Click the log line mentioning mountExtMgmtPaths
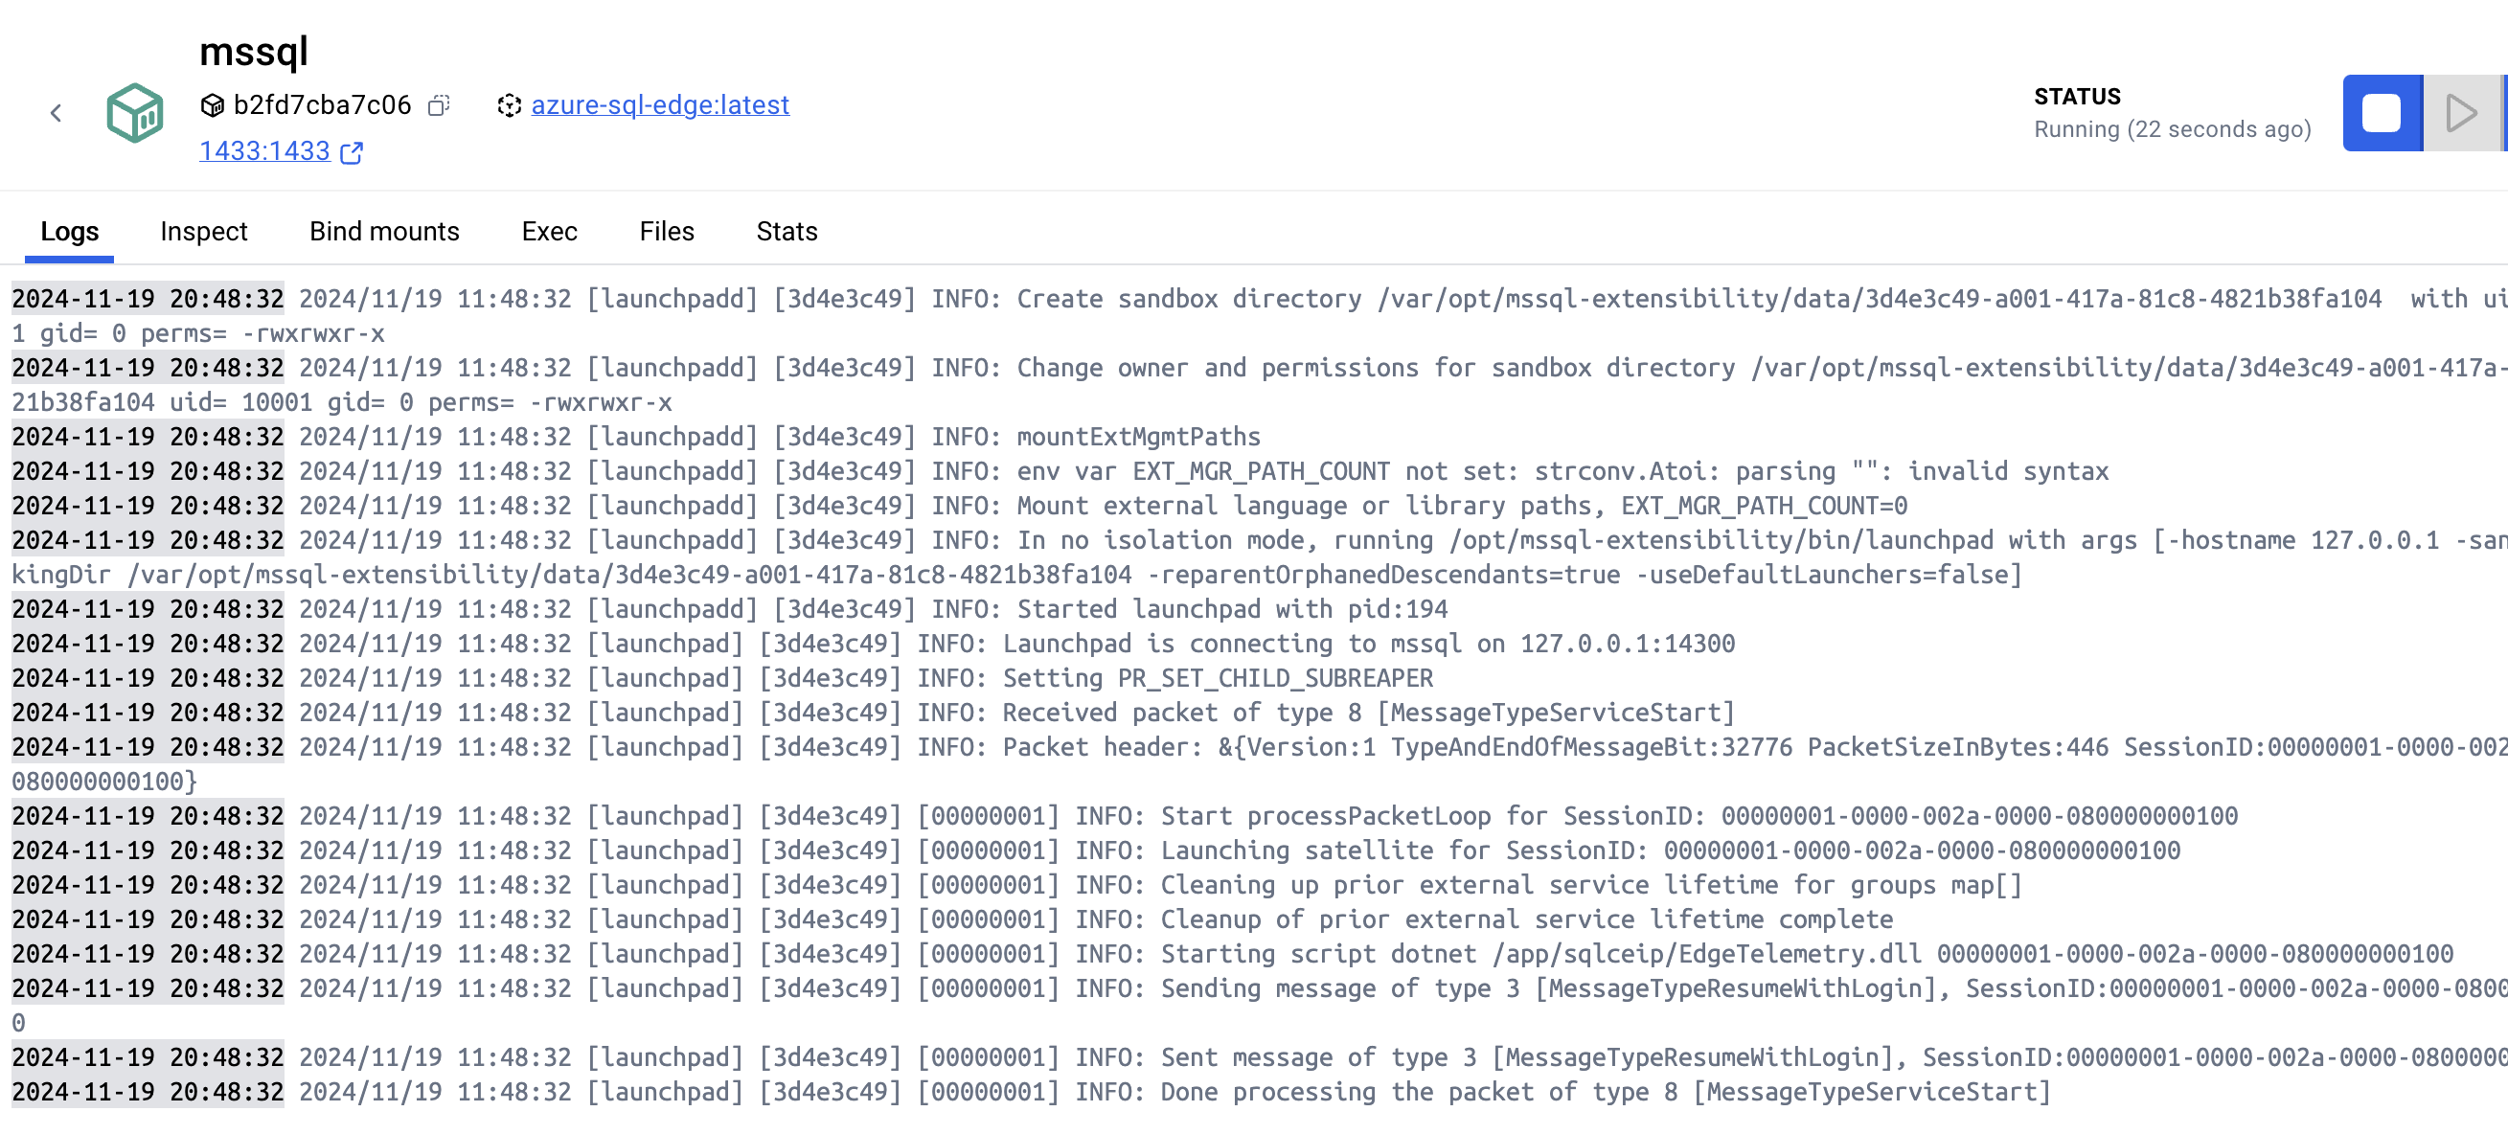 [1137, 437]
